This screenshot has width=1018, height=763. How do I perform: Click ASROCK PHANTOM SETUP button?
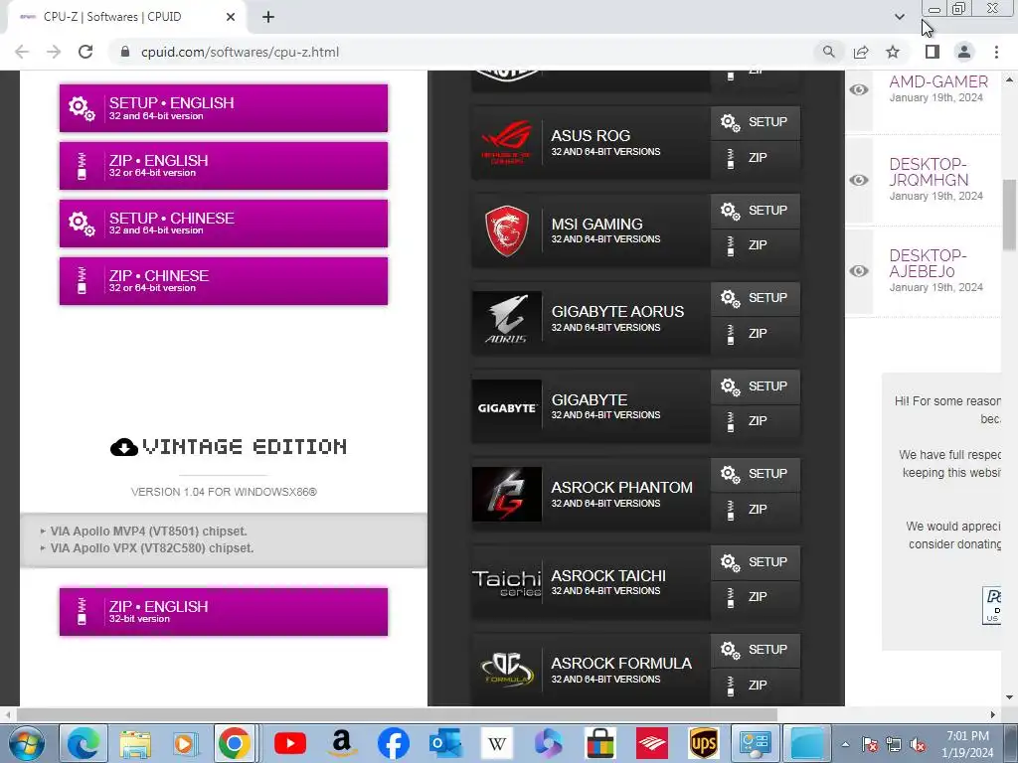[x=756, y=474]
